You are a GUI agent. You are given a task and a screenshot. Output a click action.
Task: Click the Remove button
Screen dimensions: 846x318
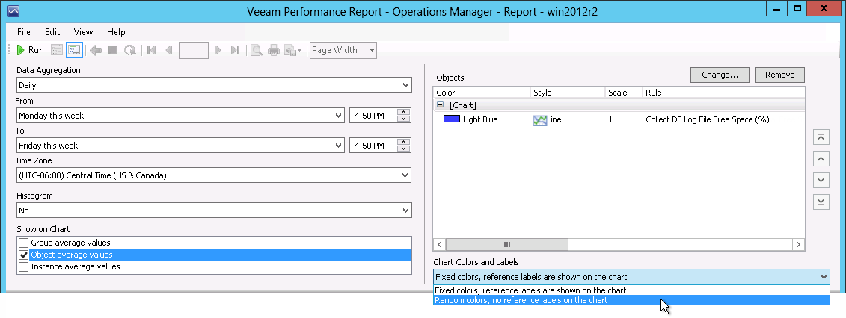click(x=779, y=75)
